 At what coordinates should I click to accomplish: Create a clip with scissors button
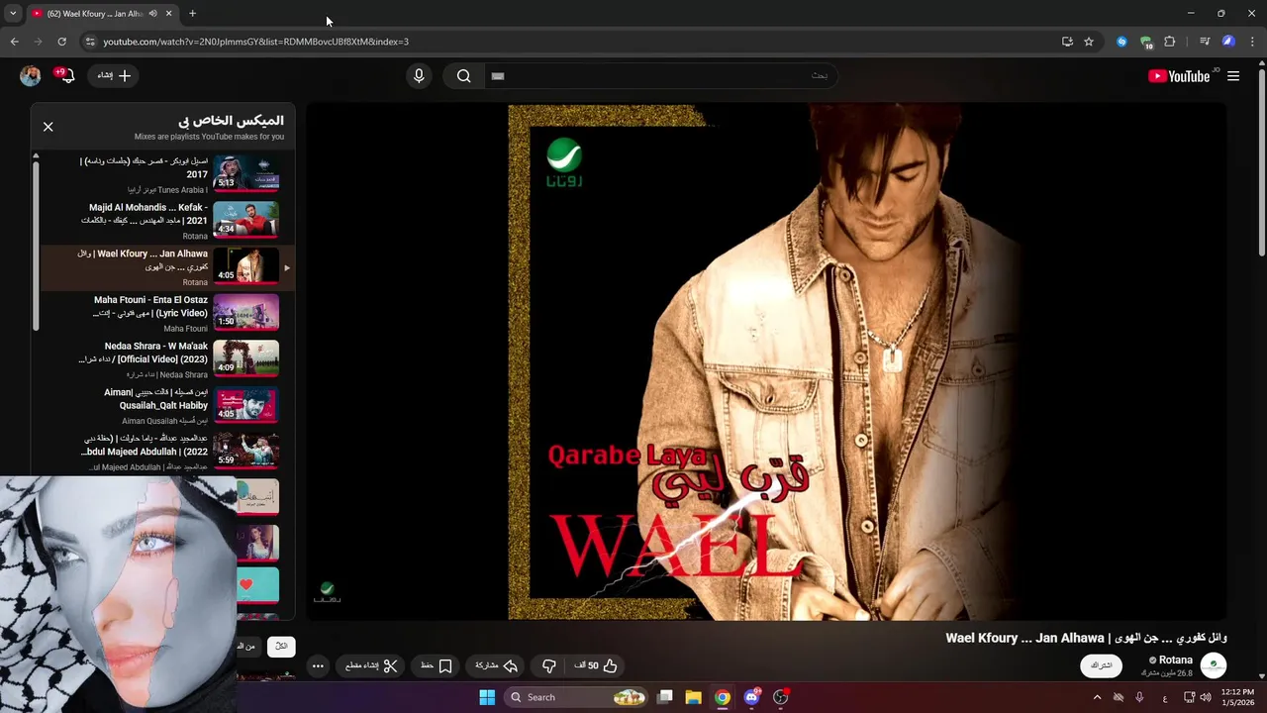[x=371, y=665]
